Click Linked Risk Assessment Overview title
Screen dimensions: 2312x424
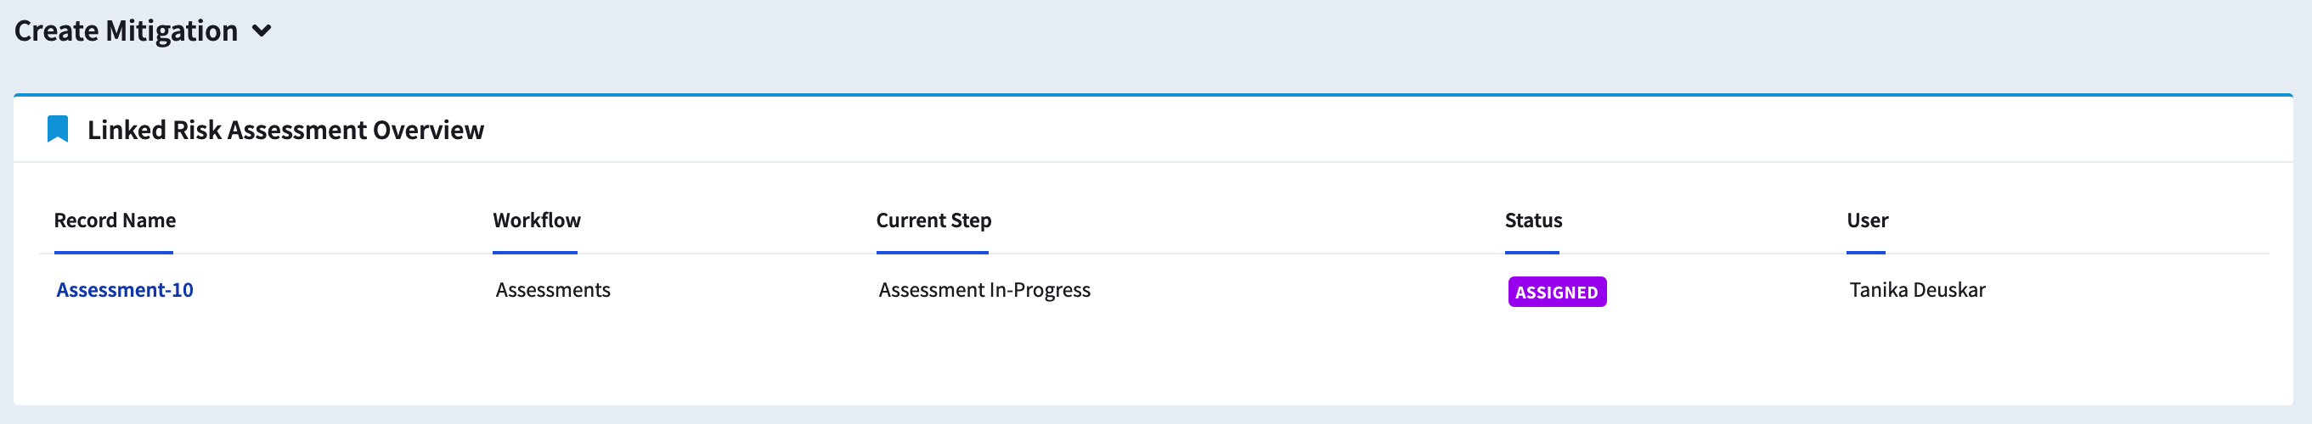point(285,130)
